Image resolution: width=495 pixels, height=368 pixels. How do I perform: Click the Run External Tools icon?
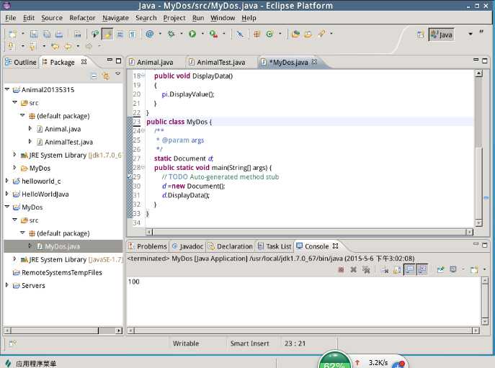213,34
